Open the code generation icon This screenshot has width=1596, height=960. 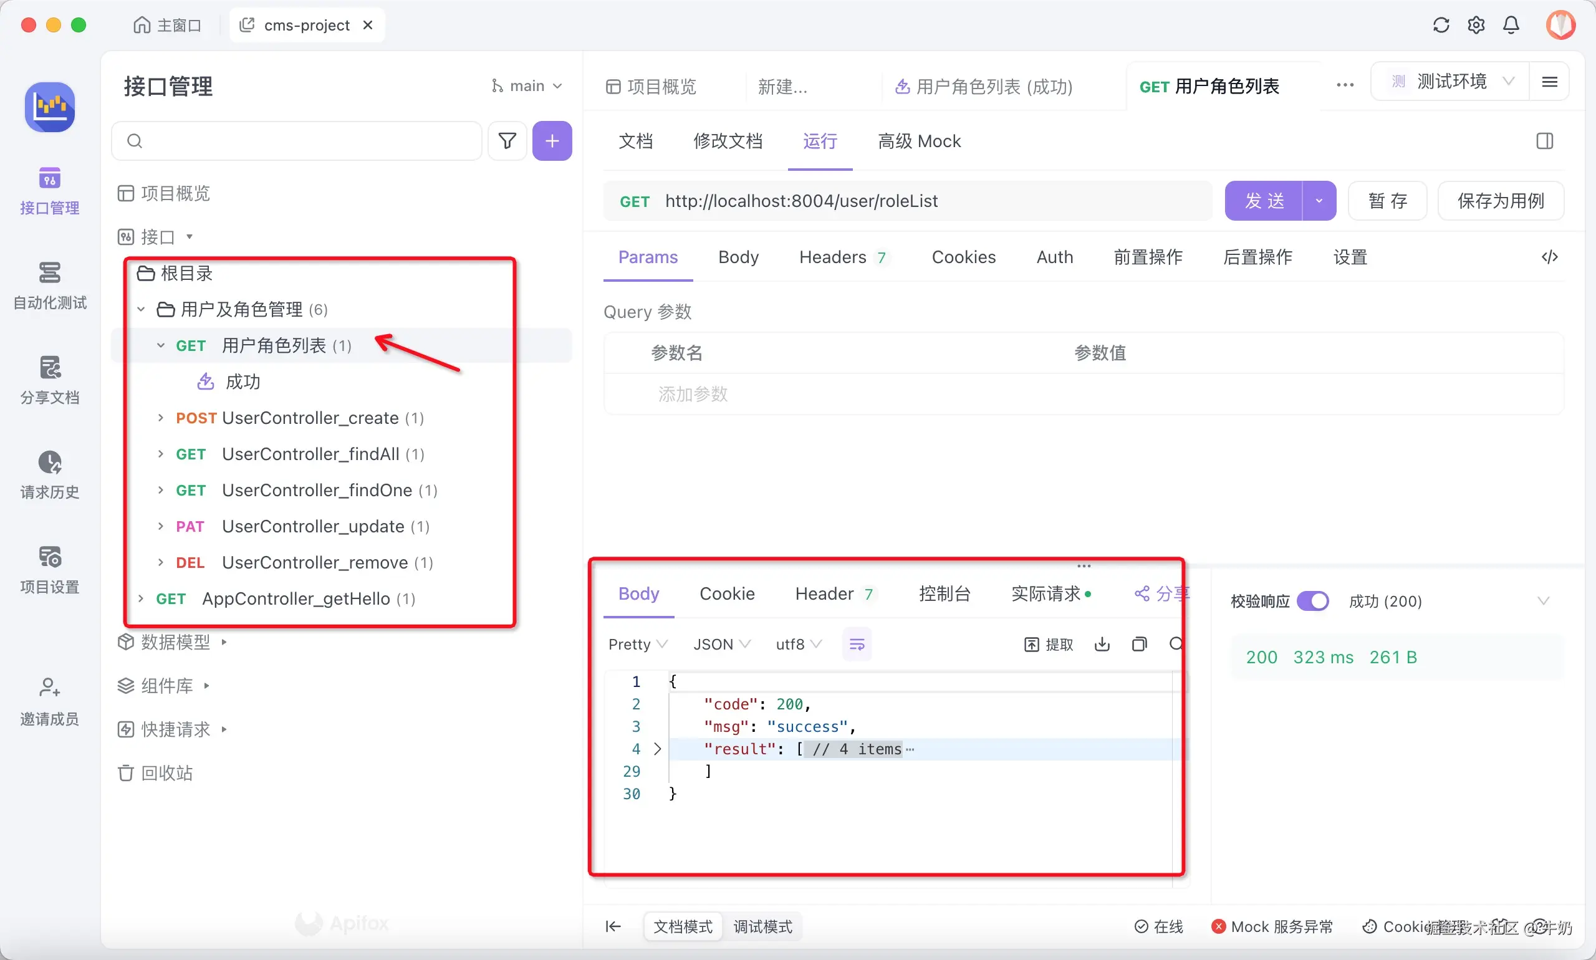(x=1549, y=257)
